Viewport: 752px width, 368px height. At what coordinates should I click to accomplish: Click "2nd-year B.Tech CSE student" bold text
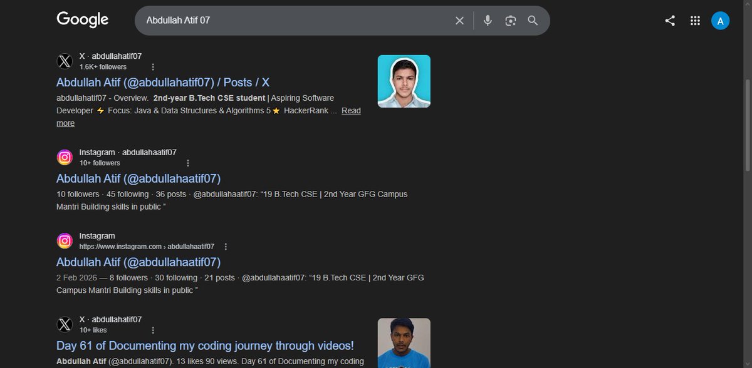(209, 98)
